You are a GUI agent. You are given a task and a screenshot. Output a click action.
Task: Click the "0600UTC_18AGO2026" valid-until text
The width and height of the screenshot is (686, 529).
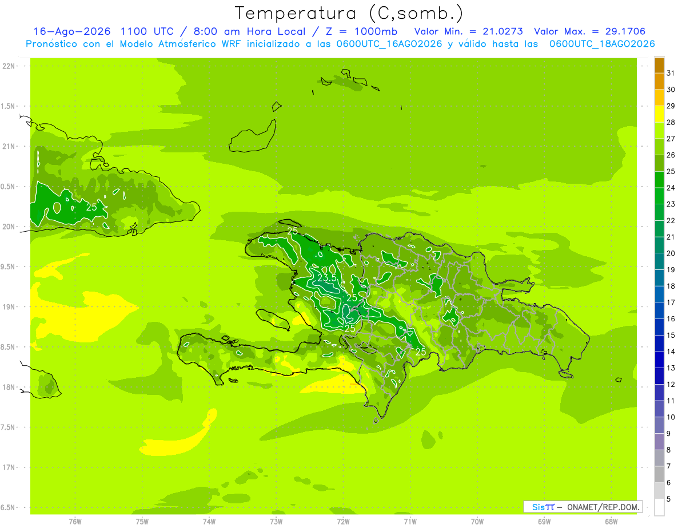pos(602,44)
